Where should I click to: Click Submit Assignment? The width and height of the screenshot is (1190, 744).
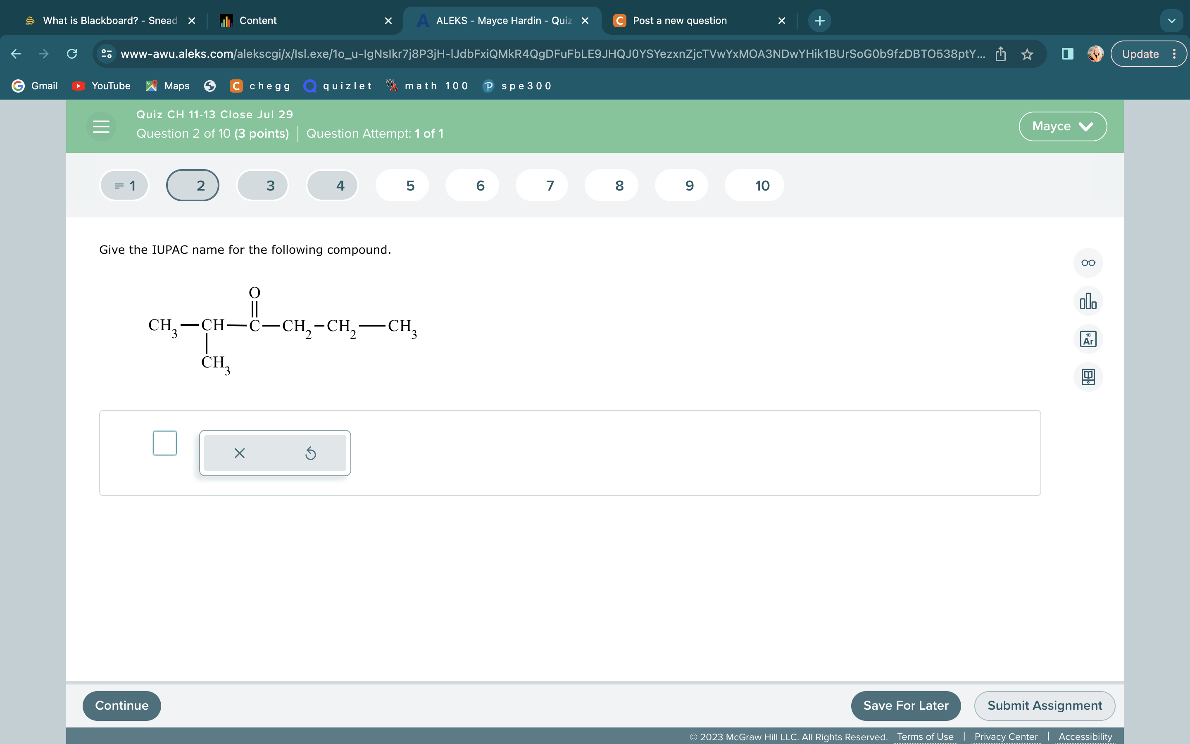(1045, 706)
